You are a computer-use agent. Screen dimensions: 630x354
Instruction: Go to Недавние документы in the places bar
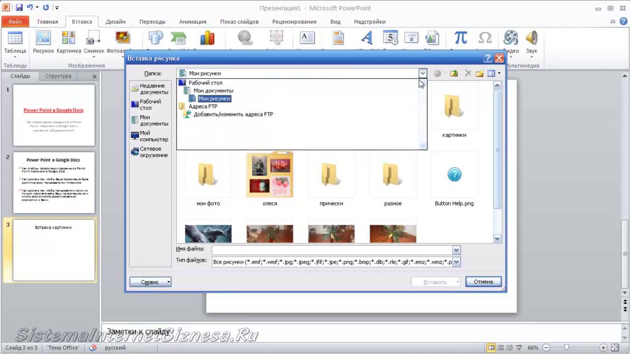tap(150, 89)
